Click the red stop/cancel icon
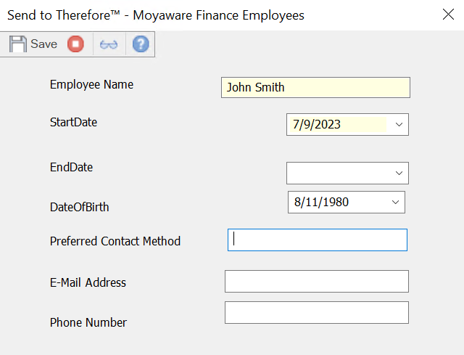Screen dimensions: 464x355 (75, 44)
